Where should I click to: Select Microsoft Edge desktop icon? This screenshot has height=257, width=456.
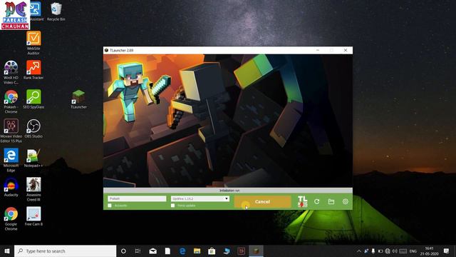[x=11, y=160]
